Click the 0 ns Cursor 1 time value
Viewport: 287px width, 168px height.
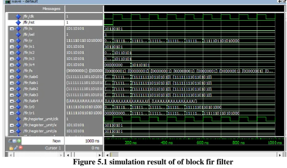pos(96,148)
